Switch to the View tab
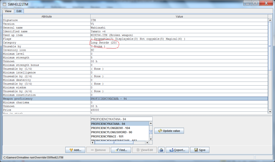275x162 pixels. 8,11
